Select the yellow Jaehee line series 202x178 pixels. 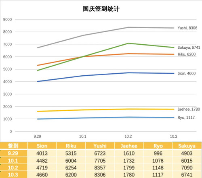(105, 110)
